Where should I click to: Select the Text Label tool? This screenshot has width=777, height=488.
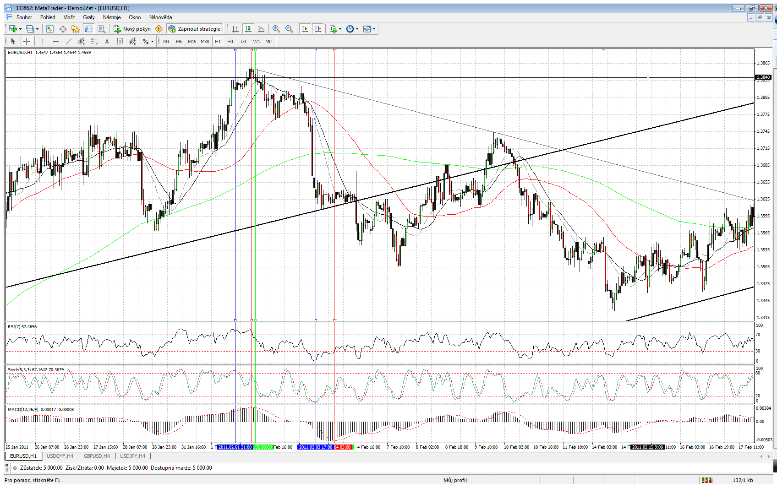point(120,41)
